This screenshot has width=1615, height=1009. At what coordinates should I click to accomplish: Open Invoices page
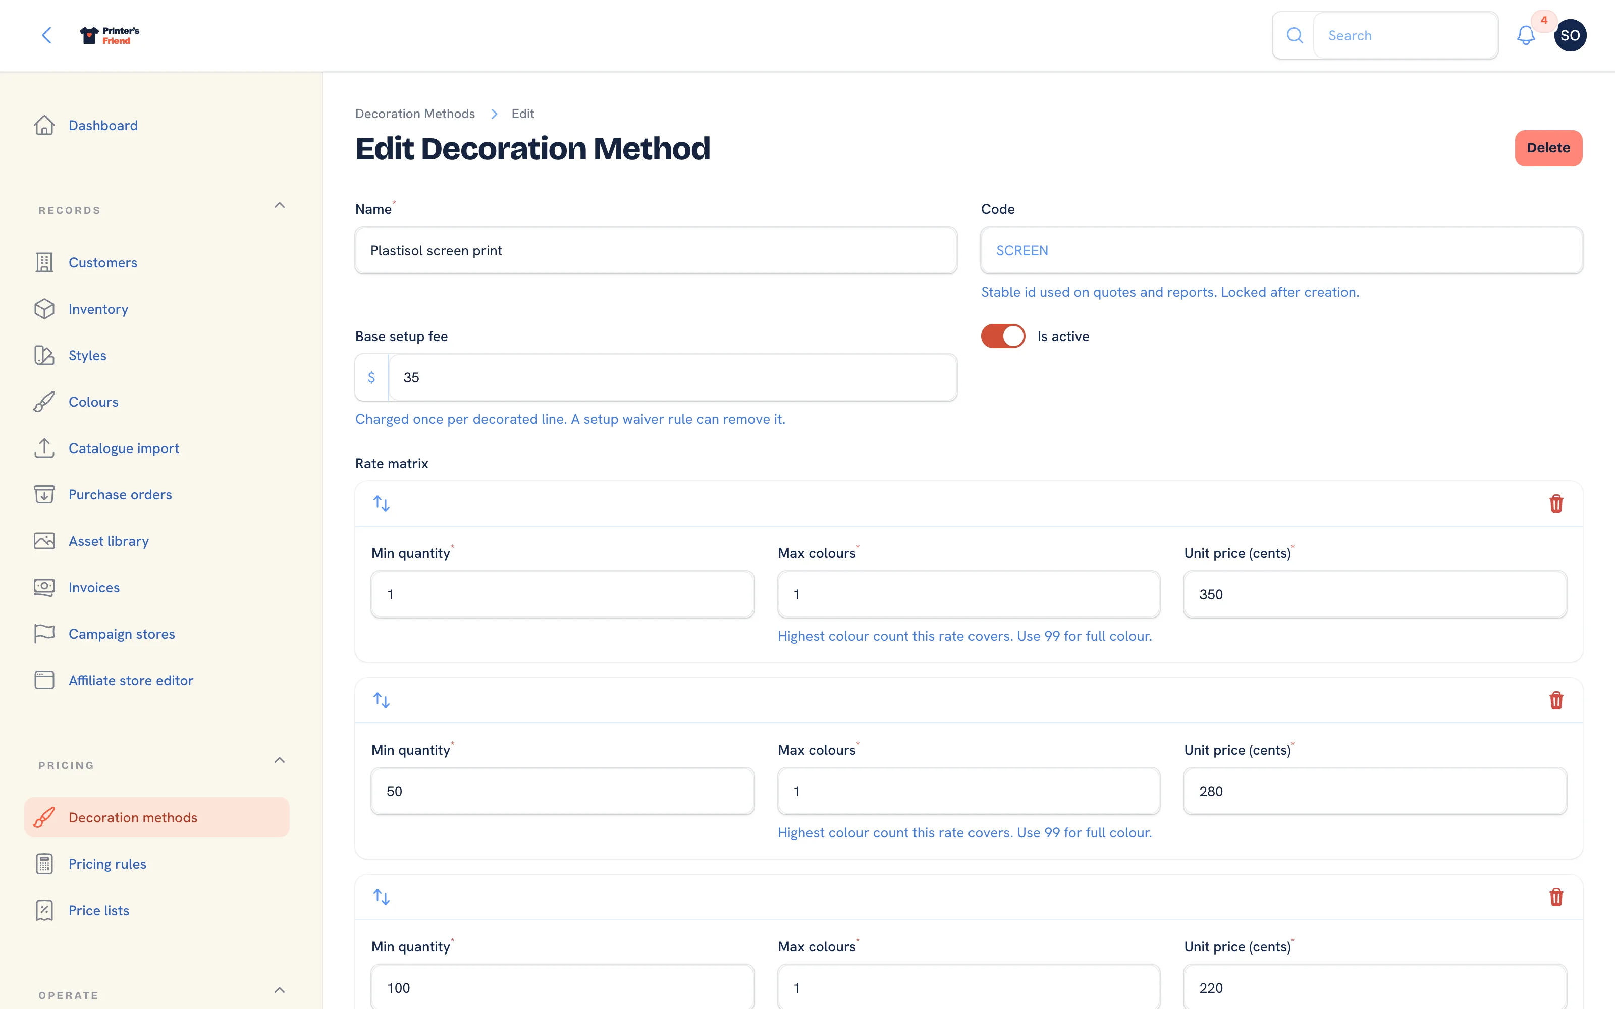[157, 587]
